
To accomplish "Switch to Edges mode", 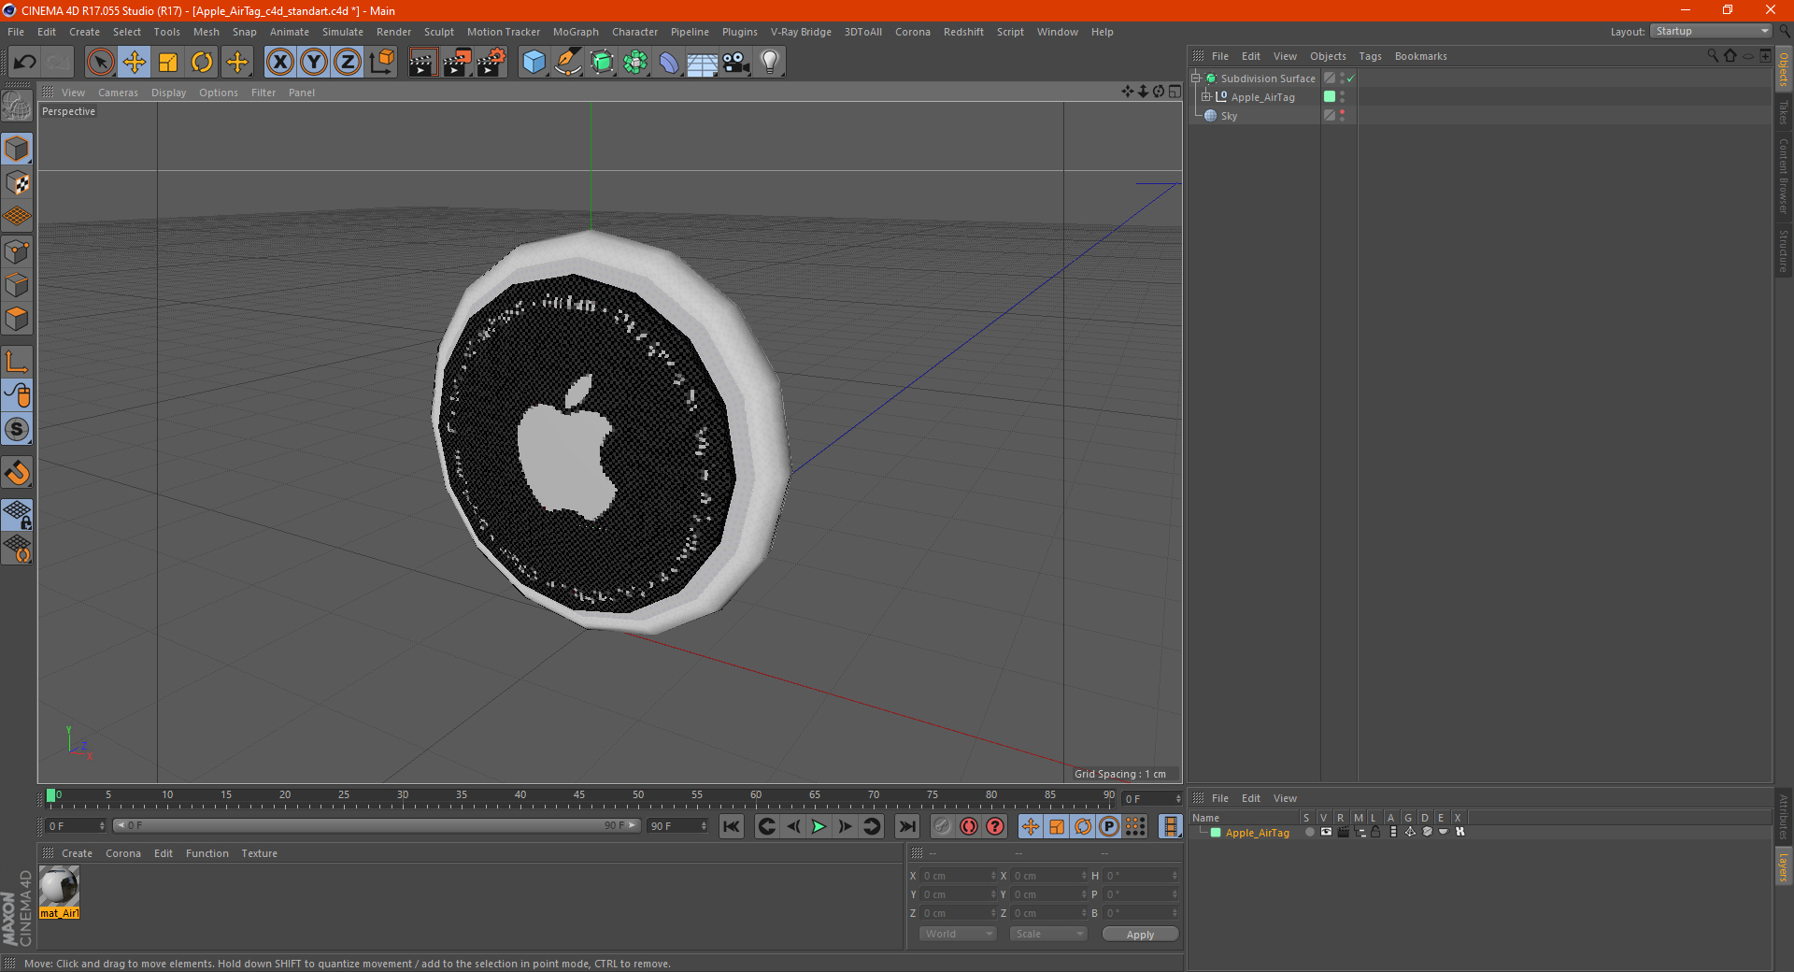I will pos(17,285).
